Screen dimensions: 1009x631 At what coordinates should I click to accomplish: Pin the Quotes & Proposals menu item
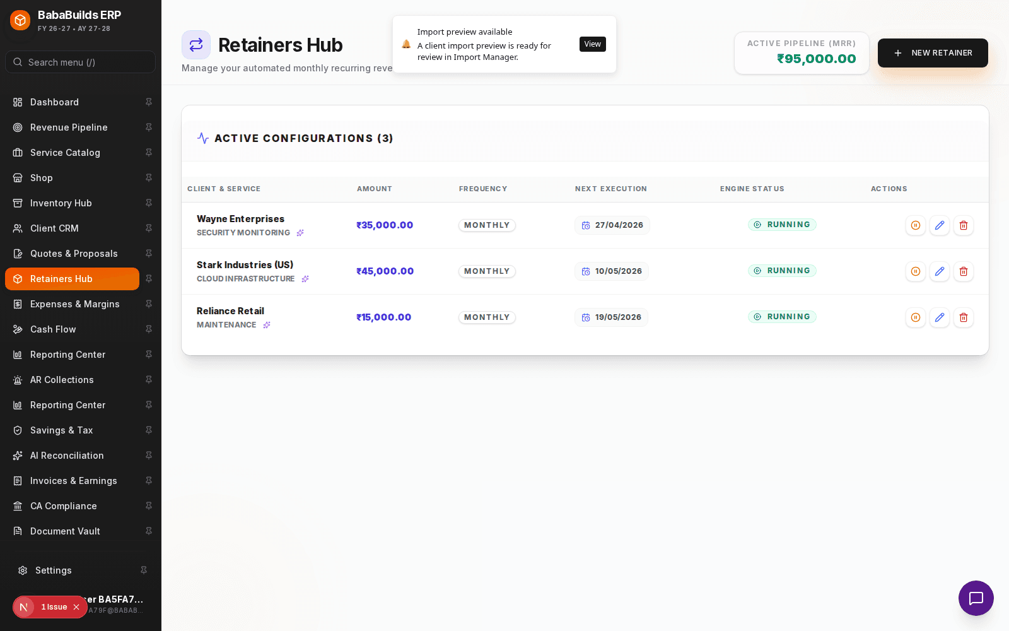point(149,254)
